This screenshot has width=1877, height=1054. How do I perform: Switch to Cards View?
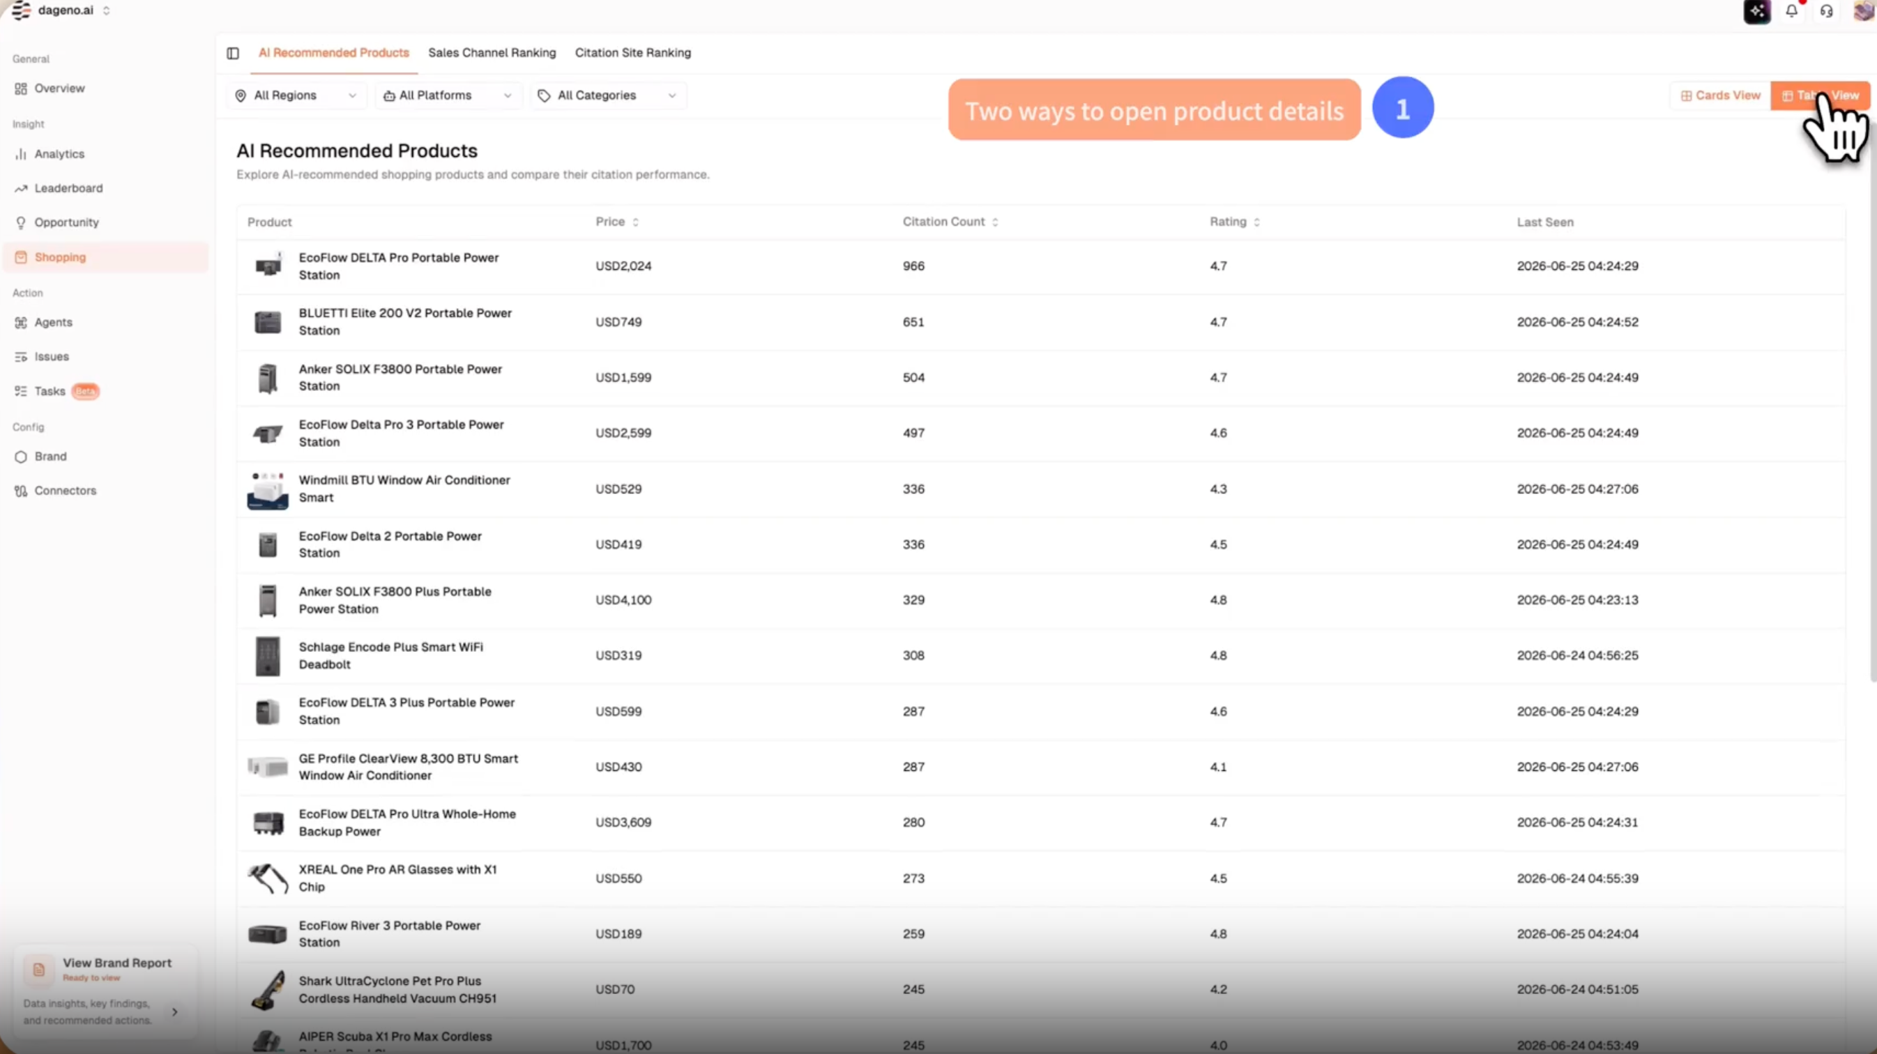click(x=1720, y=96)
